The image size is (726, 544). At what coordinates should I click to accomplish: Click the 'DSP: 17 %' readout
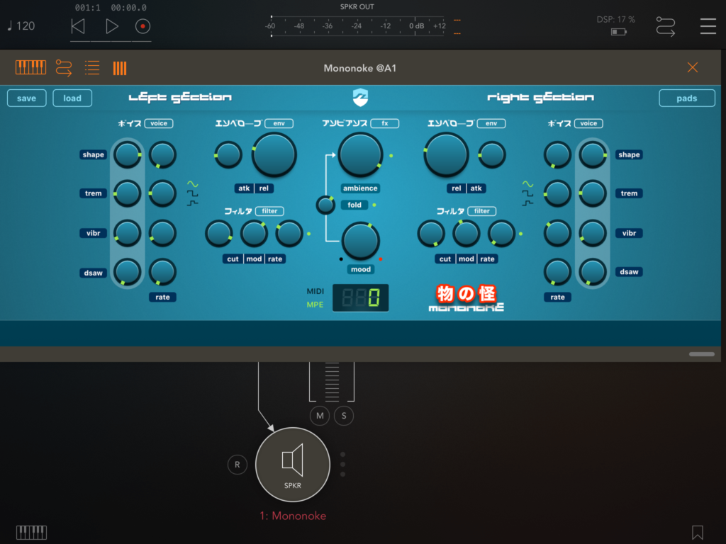point(616,19)
